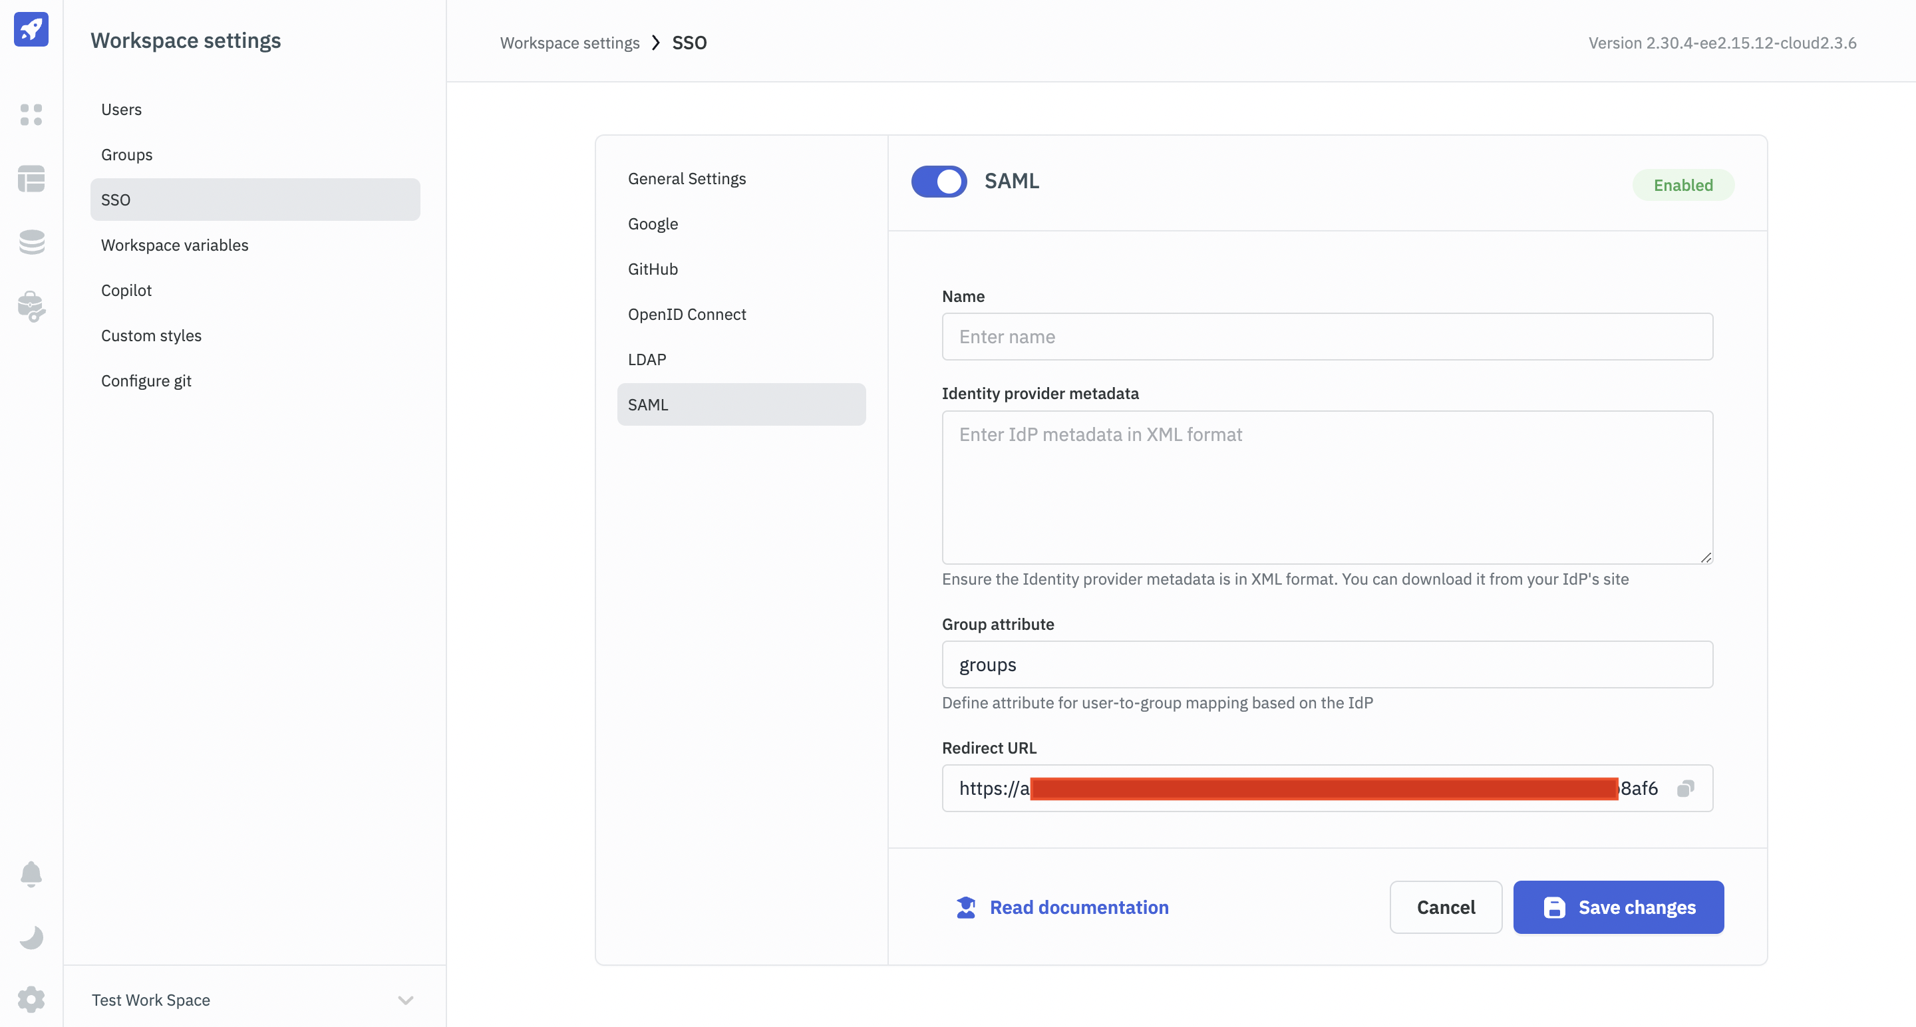Open the apps dashboard grid icon
The width and height of the screenshot is (1916, 1027).
click(31, 114)
